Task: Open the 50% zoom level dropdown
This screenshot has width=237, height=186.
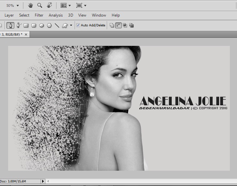Action: click(x=18, y=6)
